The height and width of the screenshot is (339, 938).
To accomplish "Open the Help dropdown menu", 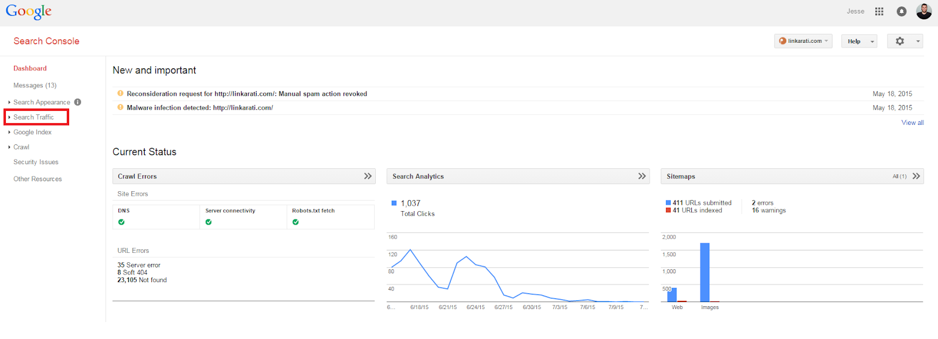I will point(859,41).
